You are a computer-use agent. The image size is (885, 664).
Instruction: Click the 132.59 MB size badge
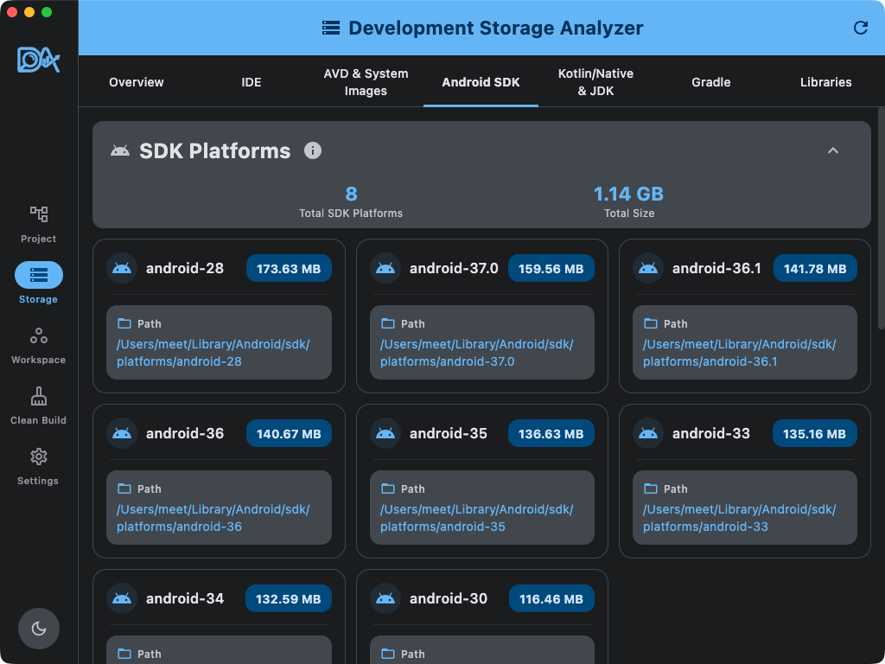tap(289, 598)
